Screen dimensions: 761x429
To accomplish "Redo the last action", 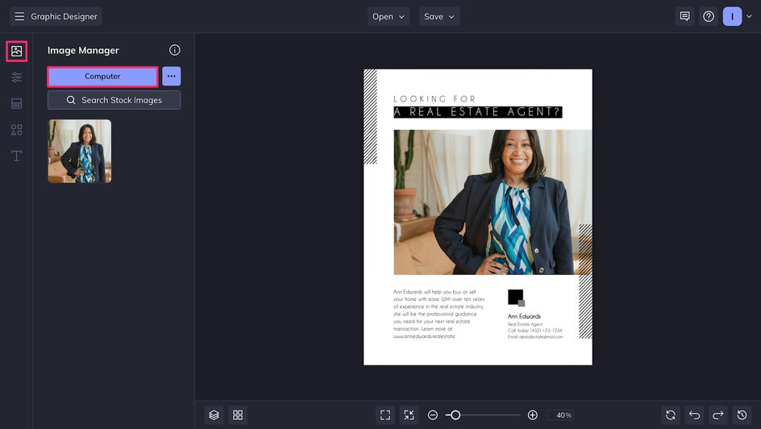I will pyautogui.click(x=718, y=415).
